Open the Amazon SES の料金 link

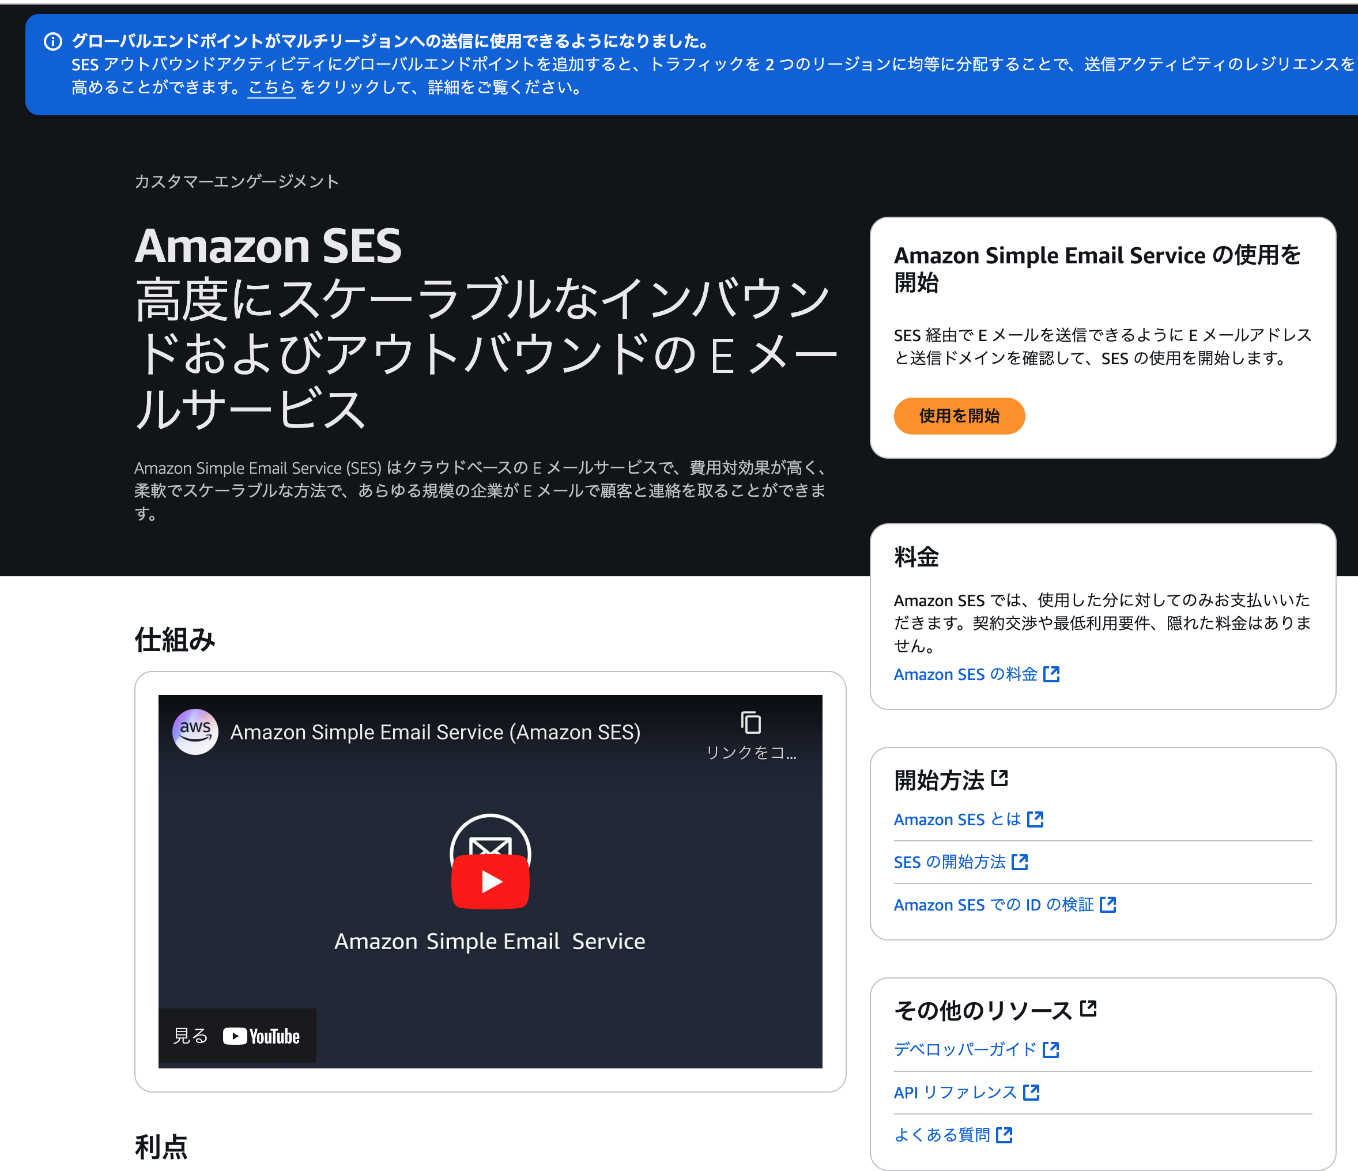pos(965,674)
